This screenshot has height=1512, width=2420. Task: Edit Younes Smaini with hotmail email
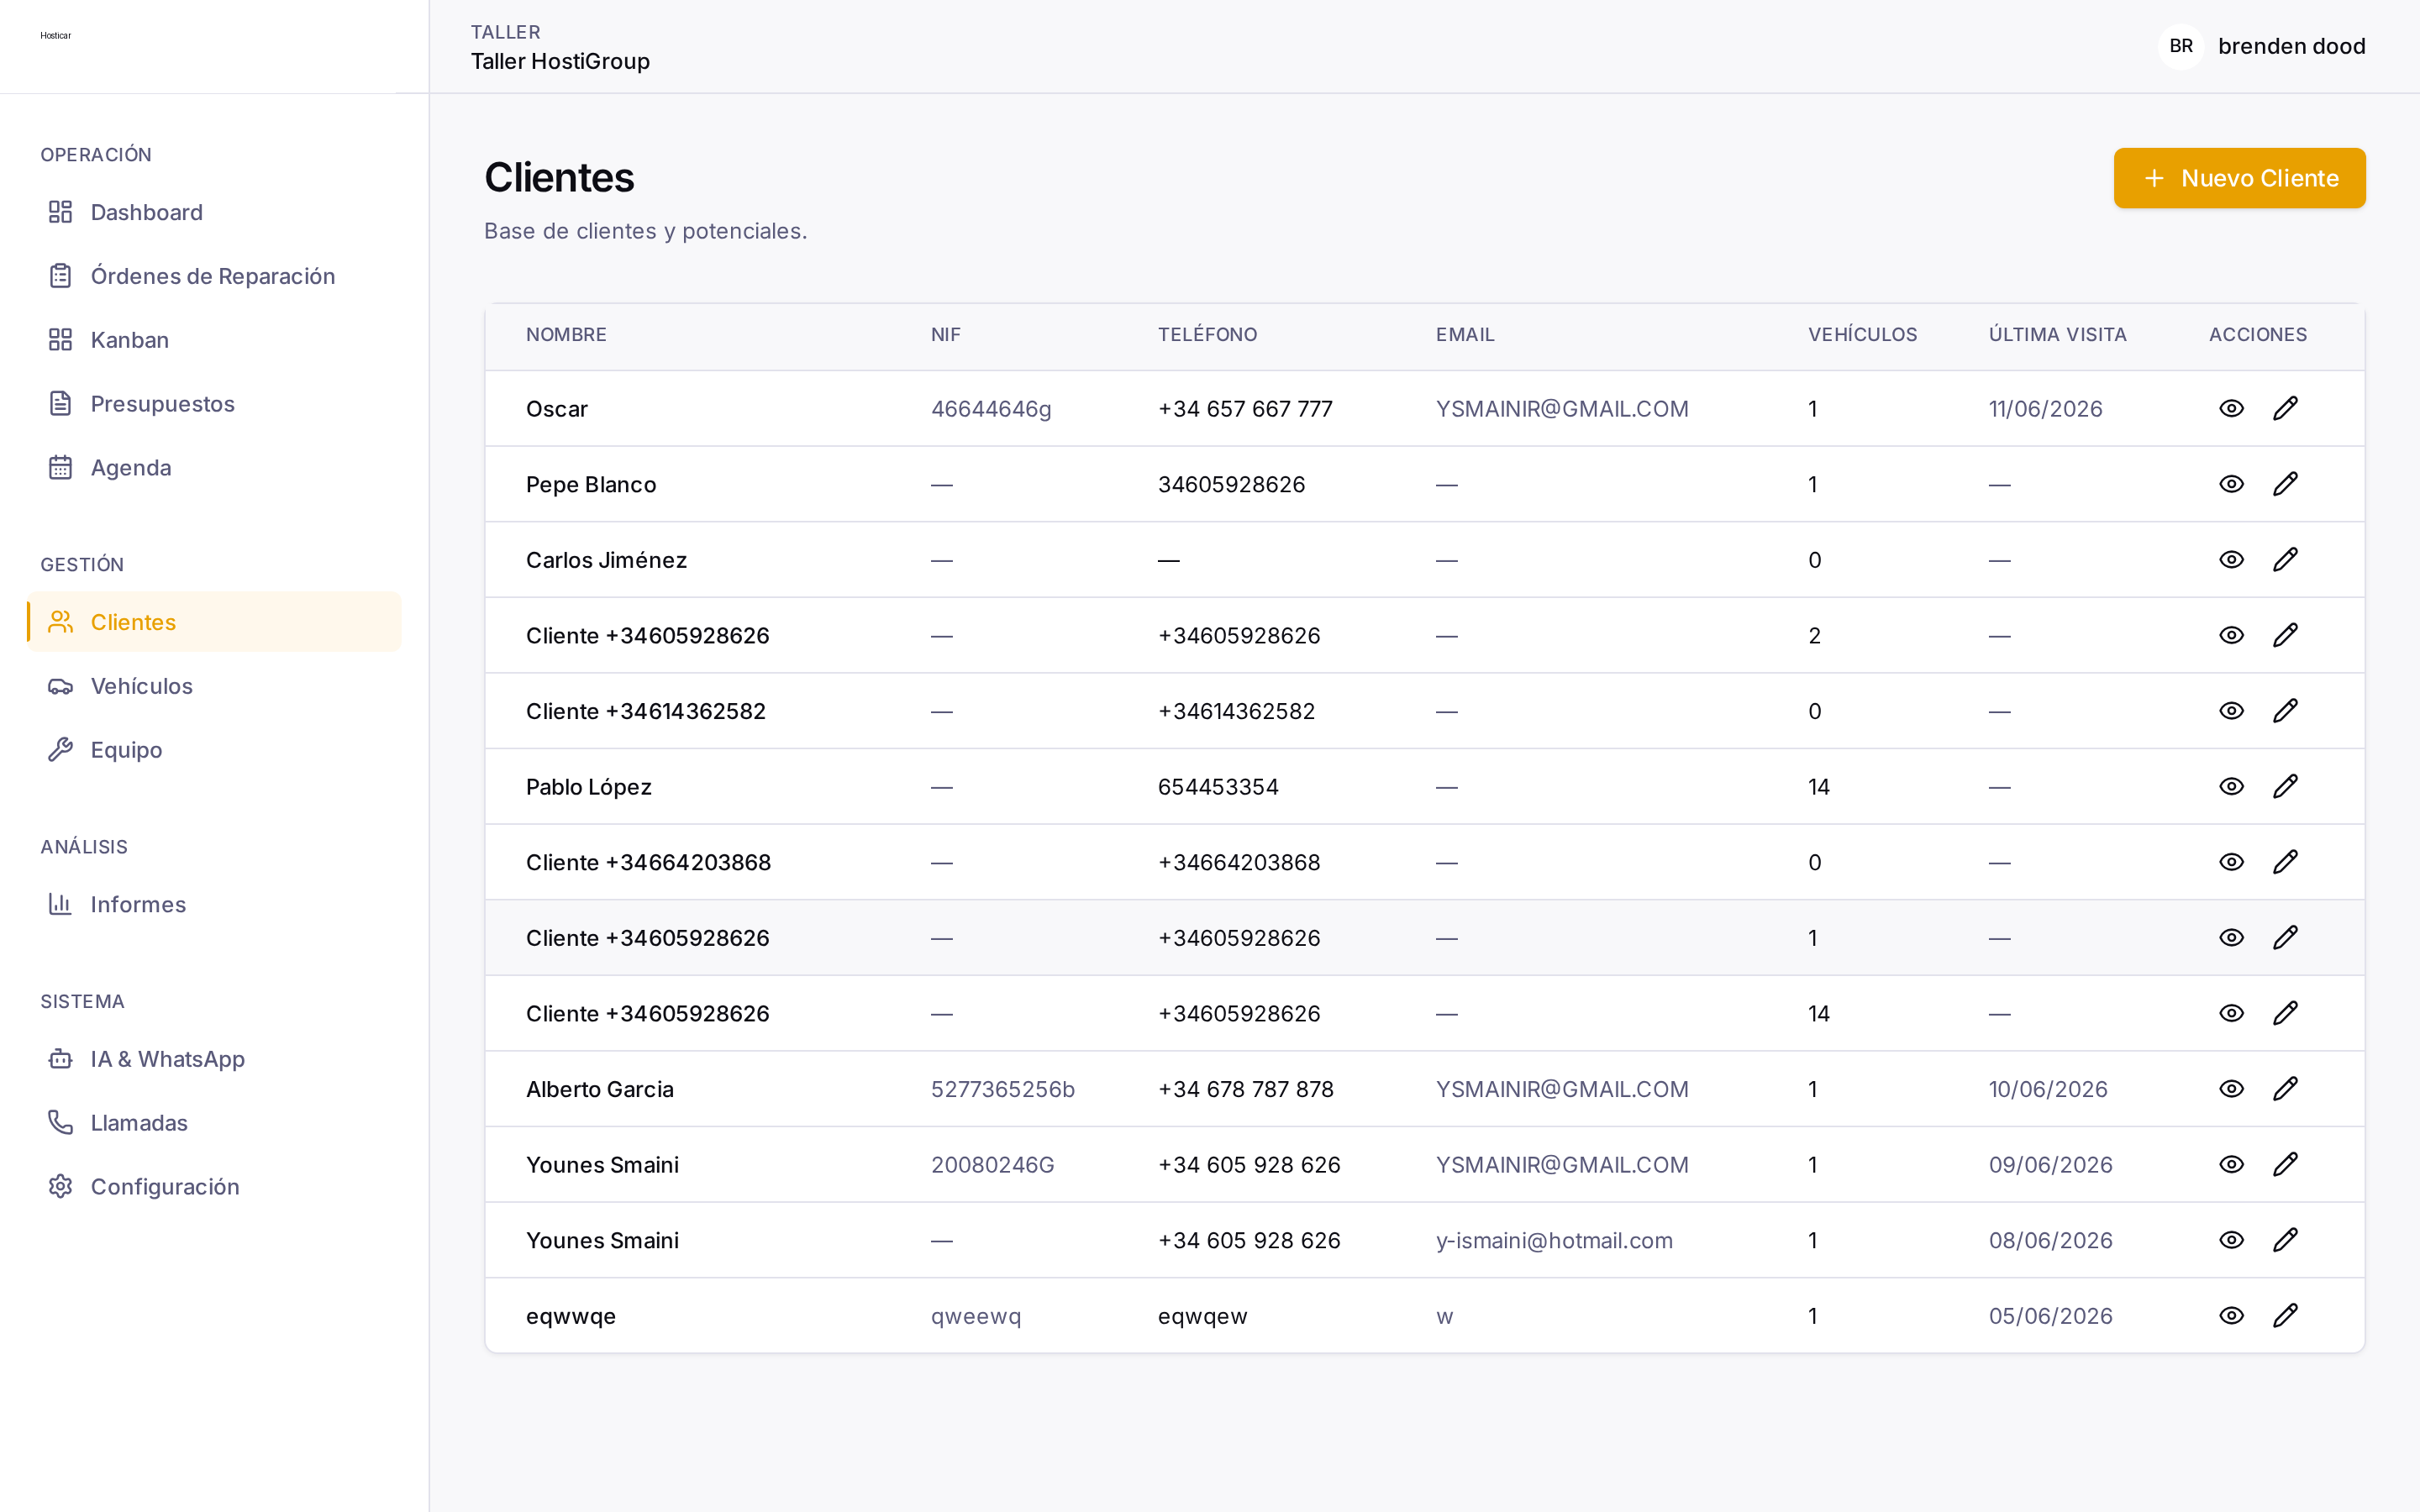pos(2285,1240)
